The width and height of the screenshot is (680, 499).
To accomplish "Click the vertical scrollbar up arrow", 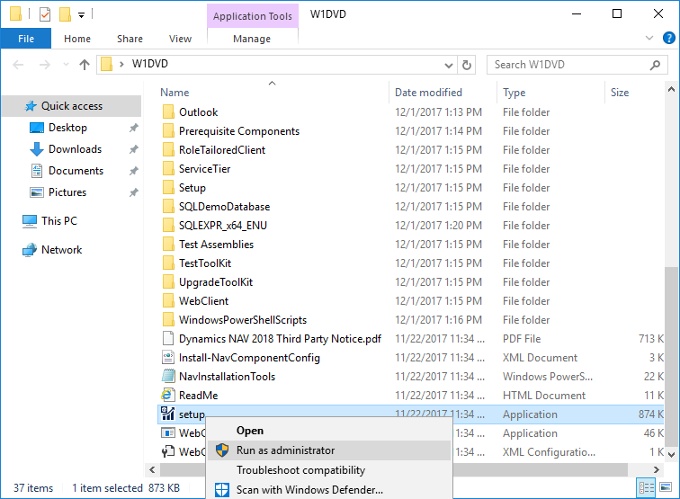I will click(x=671, y=89).
